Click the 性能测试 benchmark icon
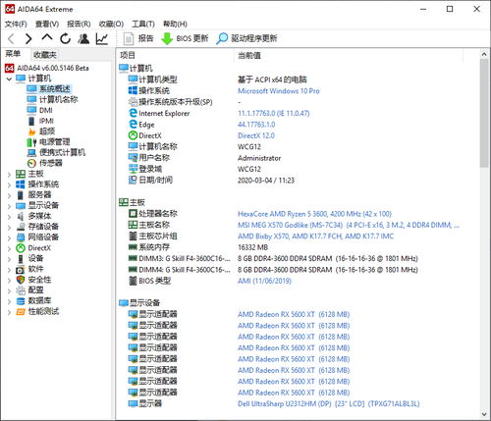 point(21,312)
